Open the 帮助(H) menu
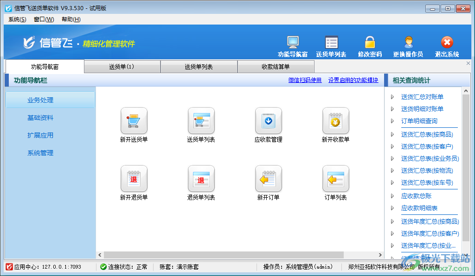475x276 pixels. tap(71, 19)
